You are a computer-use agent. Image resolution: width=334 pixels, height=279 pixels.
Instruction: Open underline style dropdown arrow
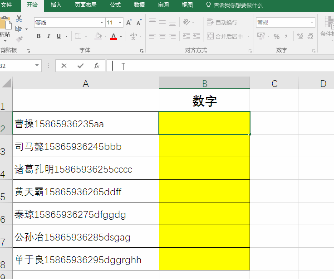point(66,36)
